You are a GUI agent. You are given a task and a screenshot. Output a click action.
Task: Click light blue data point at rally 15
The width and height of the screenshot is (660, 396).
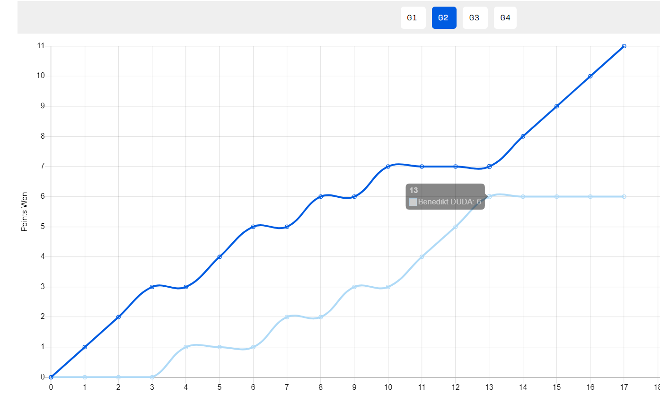click(x=556, y=196)
